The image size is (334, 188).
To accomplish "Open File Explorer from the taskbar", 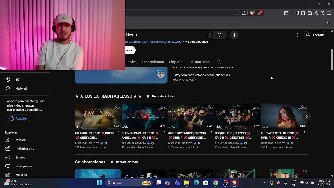I will click(187, 183).
